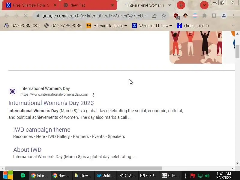Open a new tab with the red plus button

(x=181, y=5)
